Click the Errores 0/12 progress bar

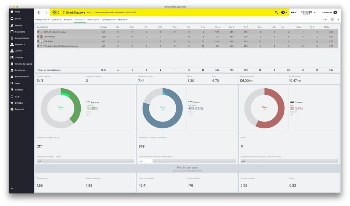289,161
